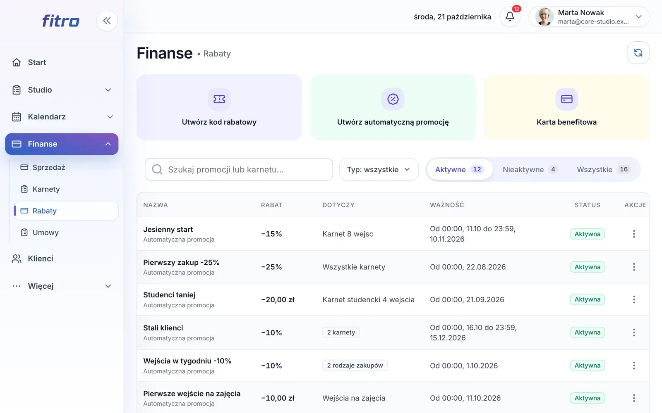Click Aktywna status badge for Jesienny start
Image resolution: width=662 pixels, height=413 pixels.
[588, 234]
